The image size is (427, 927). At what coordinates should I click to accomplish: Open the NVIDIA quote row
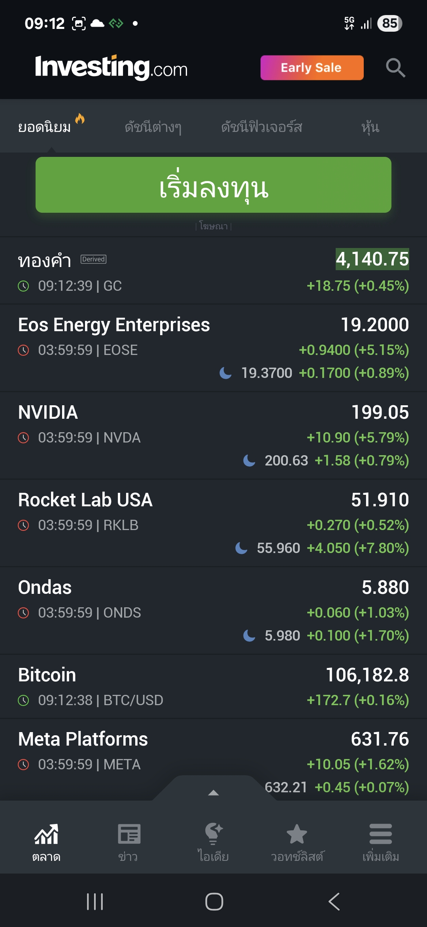coord(213,435)
